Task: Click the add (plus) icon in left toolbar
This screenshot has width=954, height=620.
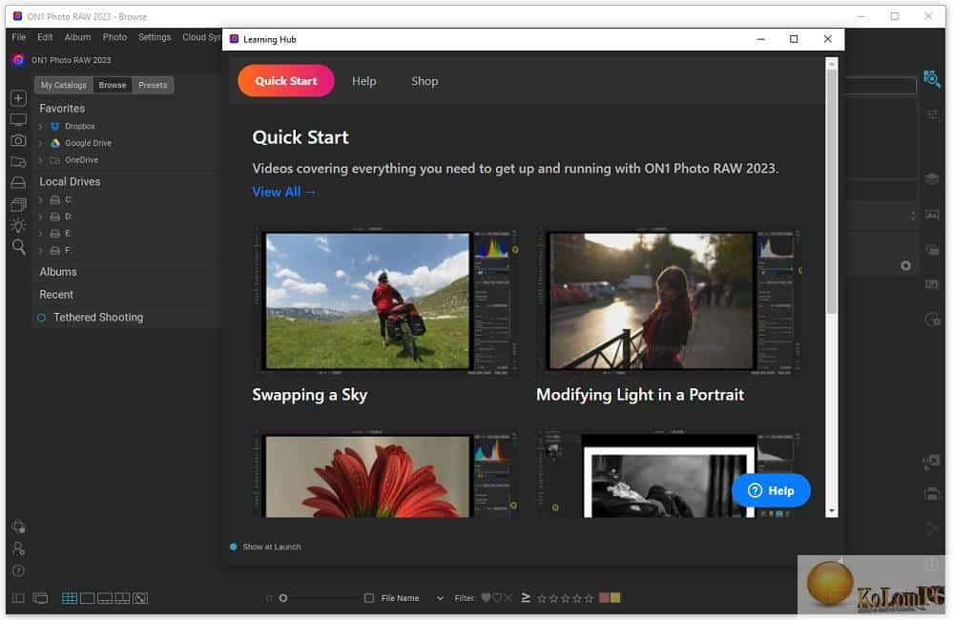Action: pos(18,98)
